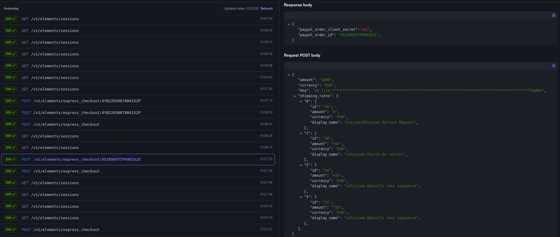Select GET elements/sessions logged at 15:24:43
560x237 pixels.
pyautogui.click(x=55, y=218)
